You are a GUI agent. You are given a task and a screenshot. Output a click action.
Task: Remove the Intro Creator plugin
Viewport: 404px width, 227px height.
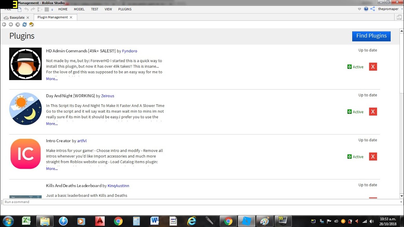[373, 157]
